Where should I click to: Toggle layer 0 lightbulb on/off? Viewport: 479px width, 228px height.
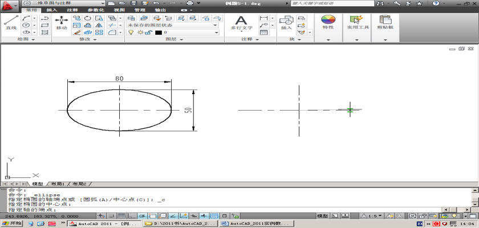click(131, 32)
